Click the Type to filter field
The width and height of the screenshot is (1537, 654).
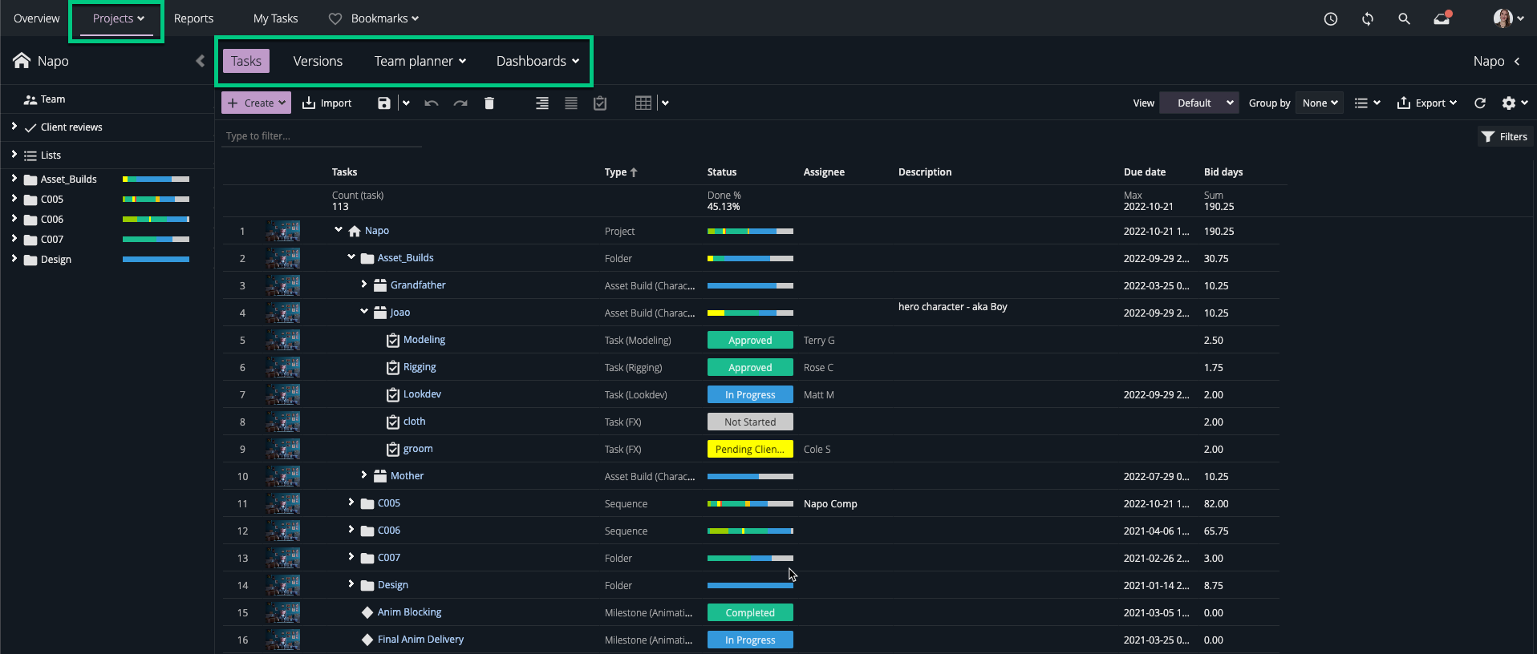pyautogui.click(x=321, y=136)
